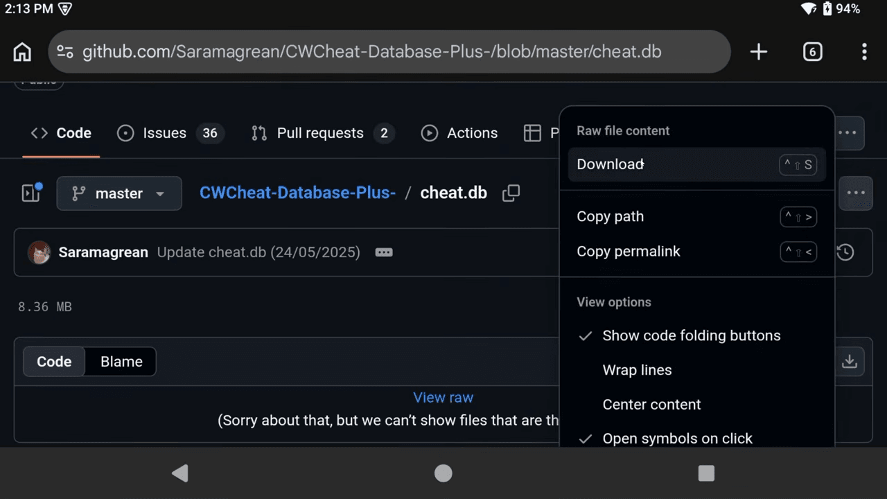
Task: Click the Projects table icon in nav
Action: [532, 133]
